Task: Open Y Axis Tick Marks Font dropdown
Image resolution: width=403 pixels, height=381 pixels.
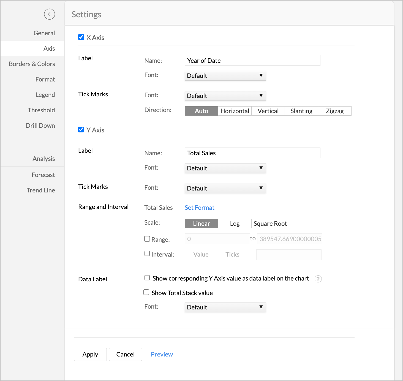Action: [x=225, y=188]
